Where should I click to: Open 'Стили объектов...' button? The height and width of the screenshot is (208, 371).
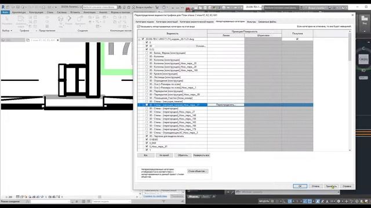click(198, 171)
